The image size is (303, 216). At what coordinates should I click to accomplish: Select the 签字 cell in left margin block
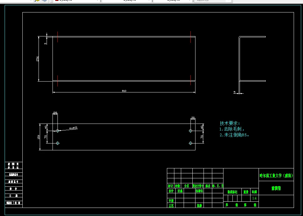[14, 189]
